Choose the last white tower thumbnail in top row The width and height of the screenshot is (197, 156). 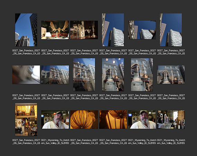point(171,30)
